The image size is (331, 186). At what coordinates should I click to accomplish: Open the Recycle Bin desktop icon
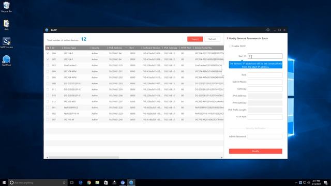click(x=6, y=7)
